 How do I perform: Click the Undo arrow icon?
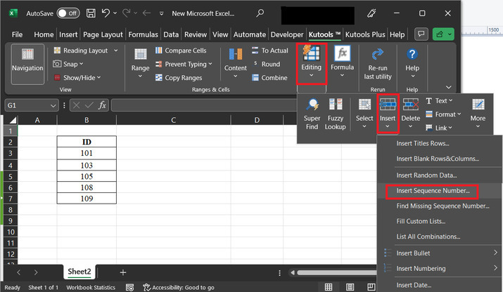click(x=106, y=13)
